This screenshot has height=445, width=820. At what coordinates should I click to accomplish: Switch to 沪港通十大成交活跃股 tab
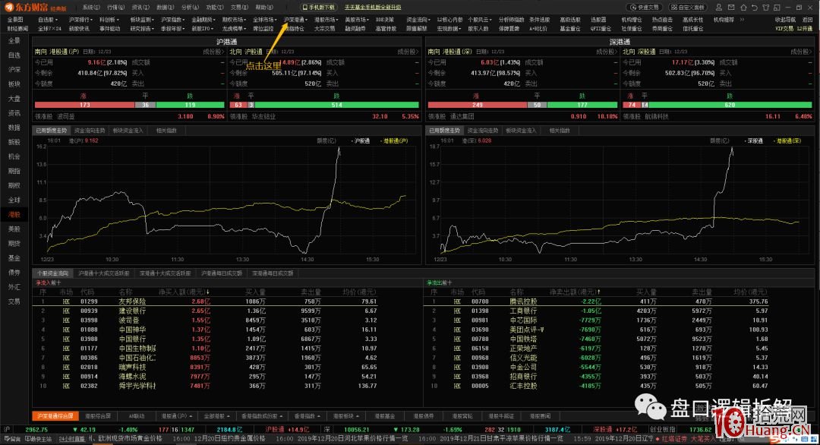104,273
